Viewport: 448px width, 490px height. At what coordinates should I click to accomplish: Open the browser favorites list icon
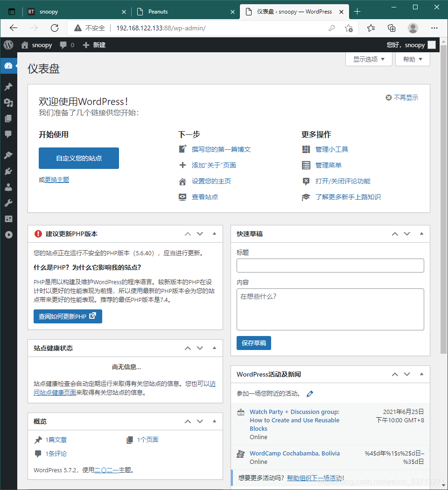pyautogui.click(x=371, y=28)
